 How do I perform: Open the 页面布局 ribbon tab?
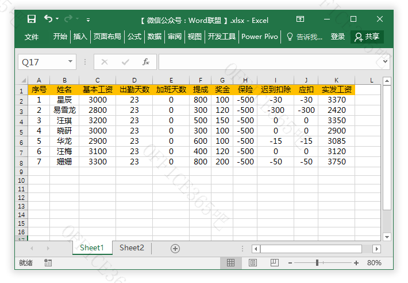pyautogui.click(x=107, y=37)
